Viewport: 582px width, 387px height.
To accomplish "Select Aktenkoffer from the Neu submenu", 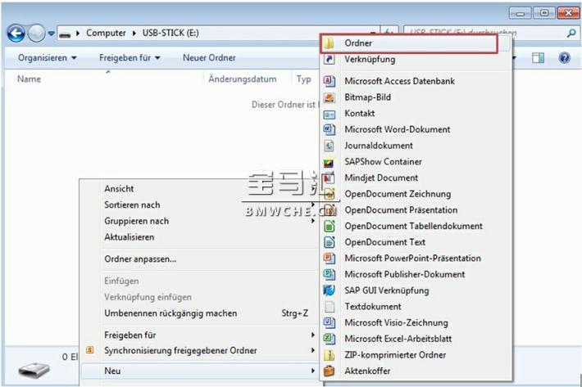I will pos(367,371).
